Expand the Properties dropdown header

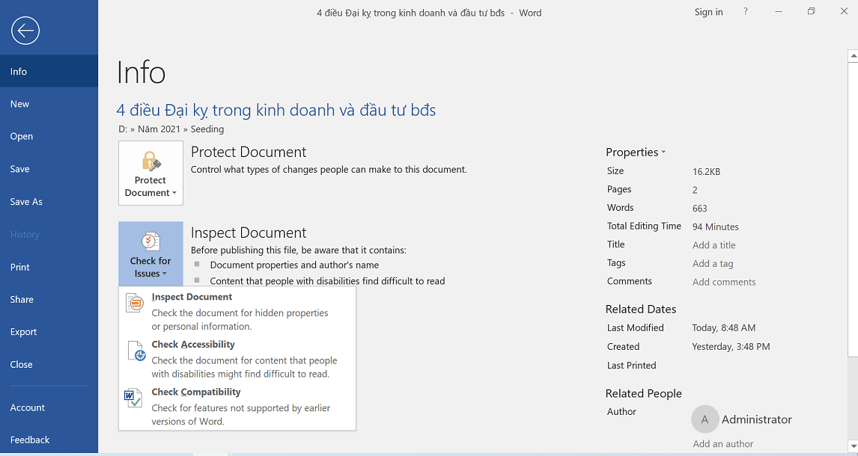(636, 152)
